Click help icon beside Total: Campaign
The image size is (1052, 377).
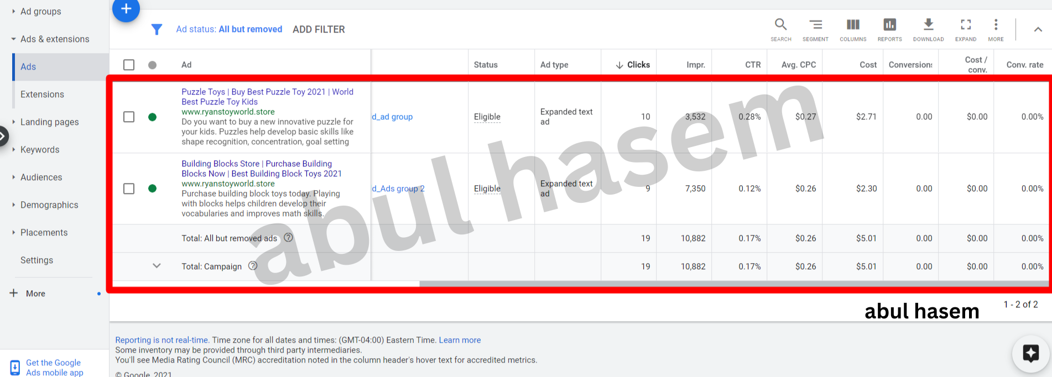253,266
